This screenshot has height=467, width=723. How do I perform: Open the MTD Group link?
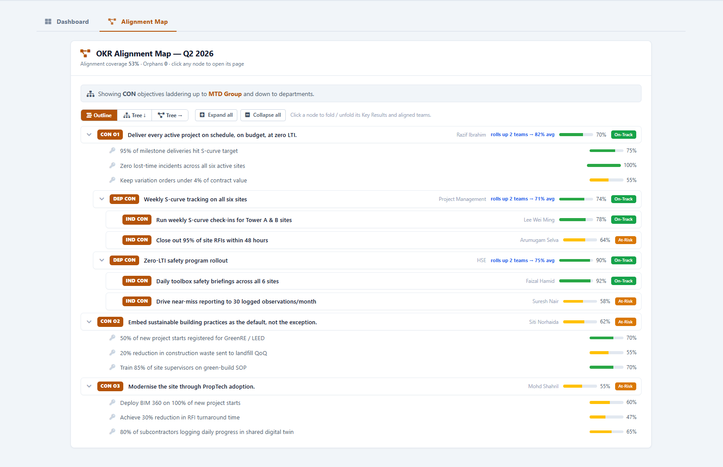pyautogui.click(x=225, y=94)
